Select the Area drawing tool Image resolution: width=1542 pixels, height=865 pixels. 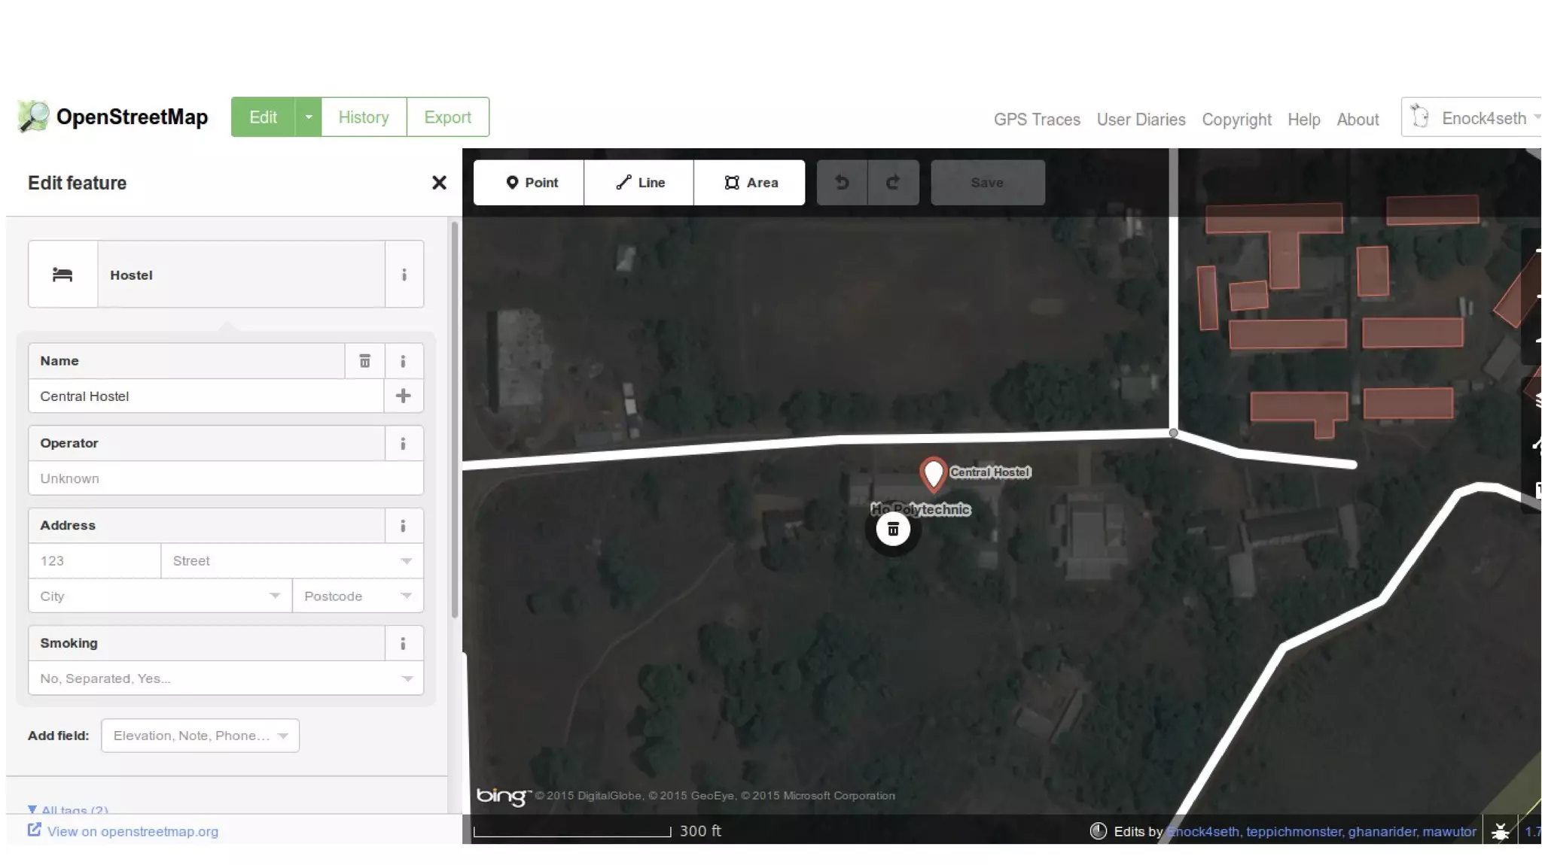click(750, 183)
